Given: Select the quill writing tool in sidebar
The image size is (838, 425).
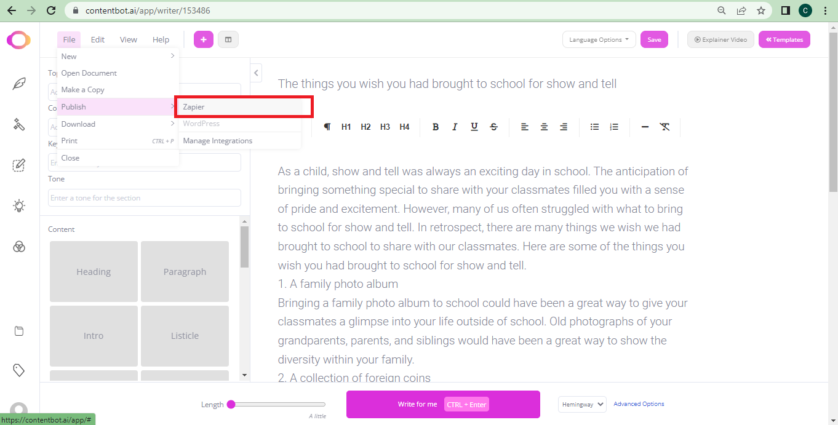Looking at the screenshot, I should tap(19, 82).
